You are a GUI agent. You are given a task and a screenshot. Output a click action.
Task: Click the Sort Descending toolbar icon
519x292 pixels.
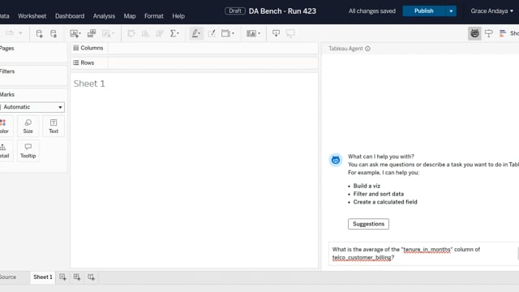[x=160, y=33]
